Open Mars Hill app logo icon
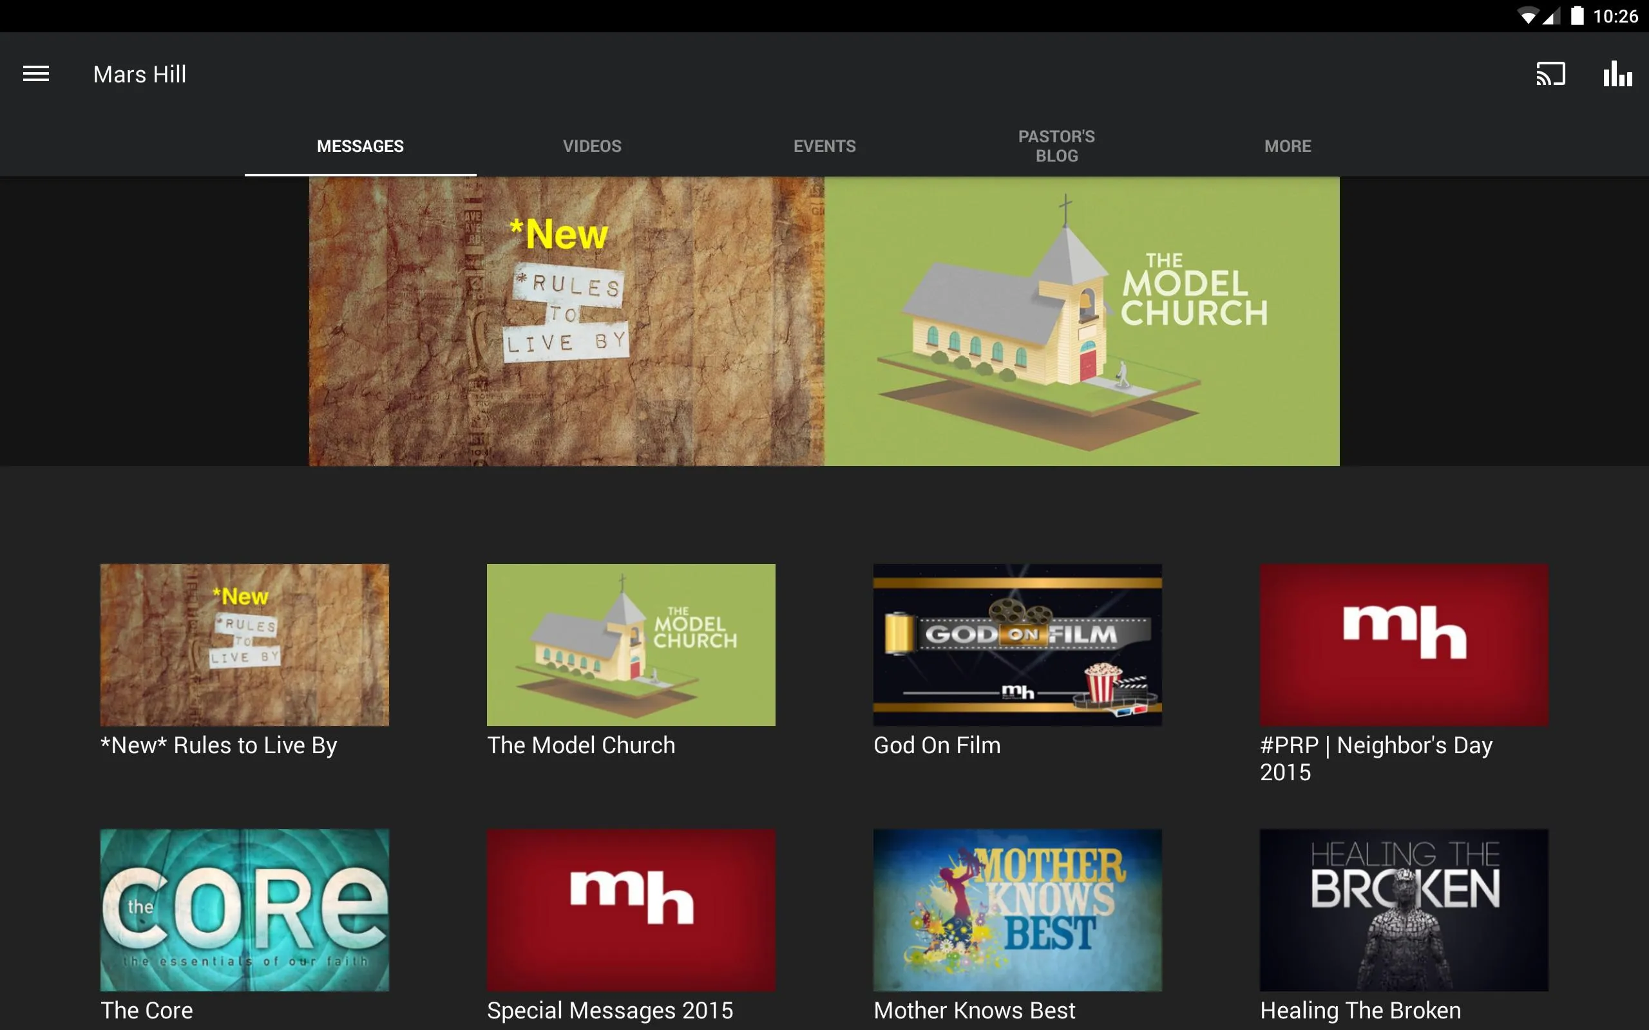Viewport: 1649px width, 1030px height. 35,73
